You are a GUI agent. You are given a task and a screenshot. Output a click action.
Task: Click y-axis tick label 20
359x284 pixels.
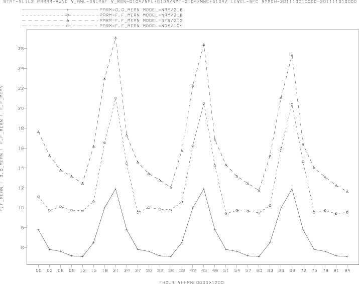coord(21,108)
